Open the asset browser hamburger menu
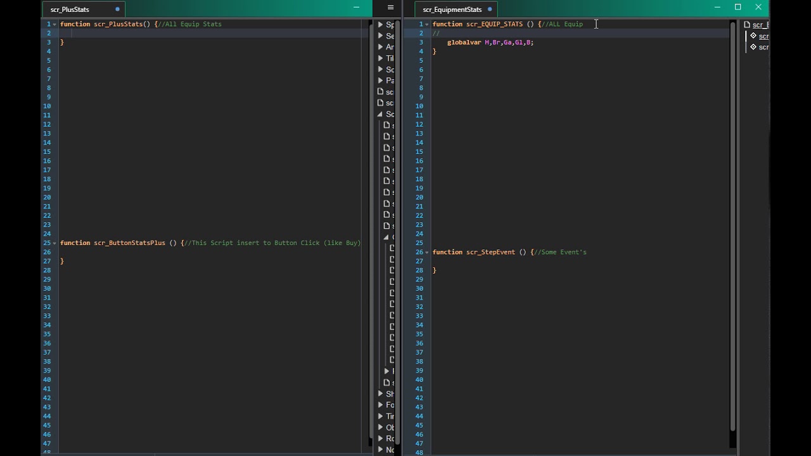This screenshot has height=456, width=811. pyautogui.click(x=390, y=8)
